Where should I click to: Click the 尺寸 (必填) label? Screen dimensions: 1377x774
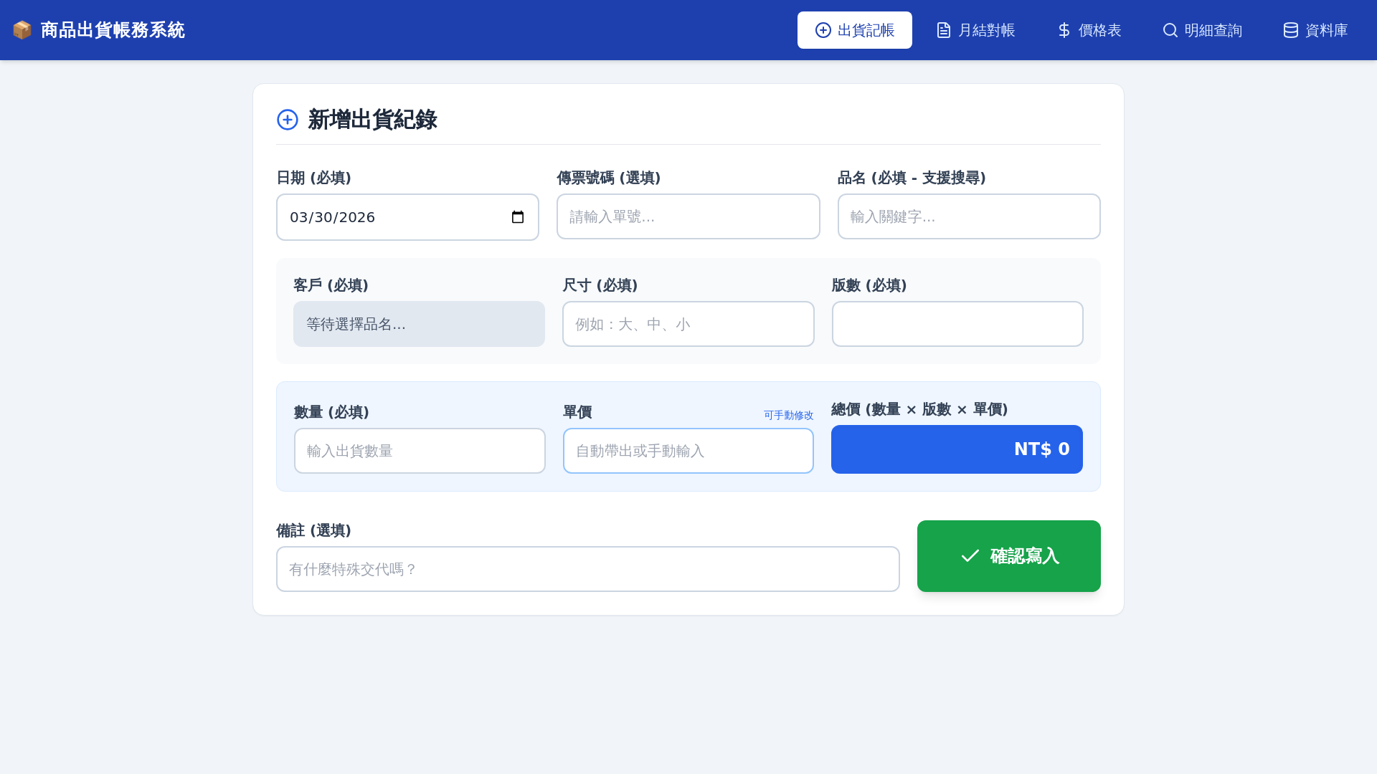coord(600,285)
